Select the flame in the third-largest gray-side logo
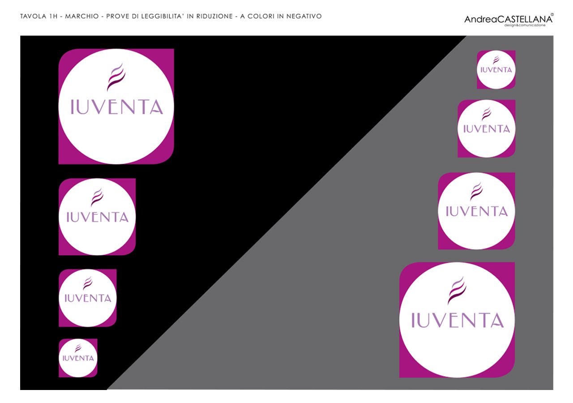This screenshot has width=573, height=403. point(486,114)
